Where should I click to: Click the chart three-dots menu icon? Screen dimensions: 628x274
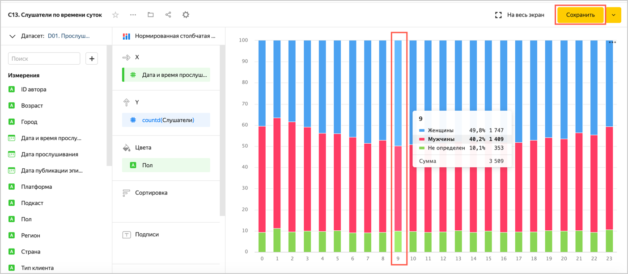point(612,42)
